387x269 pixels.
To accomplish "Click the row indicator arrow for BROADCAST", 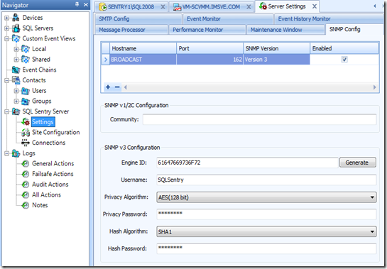I will [x=106, y=60].
